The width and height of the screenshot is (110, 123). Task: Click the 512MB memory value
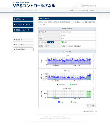(x=63, y=35)
